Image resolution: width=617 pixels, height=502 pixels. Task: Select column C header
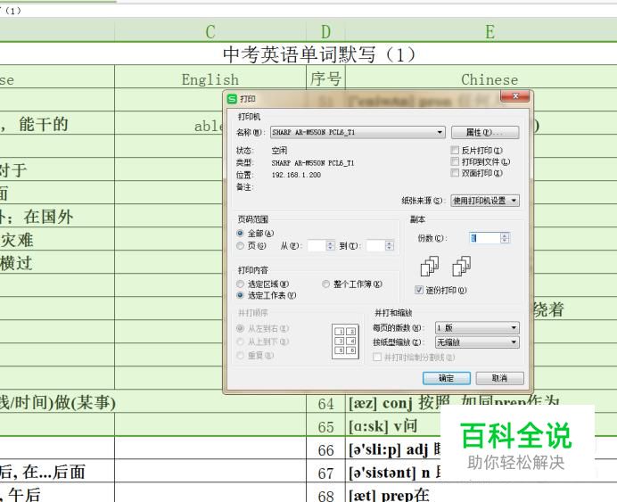pos(210,31)
